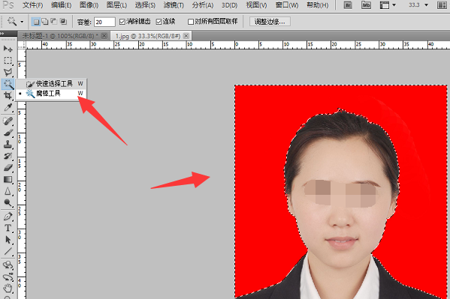Select the History Brush tool
Screen dimensions: 450x299
(8, 156)
